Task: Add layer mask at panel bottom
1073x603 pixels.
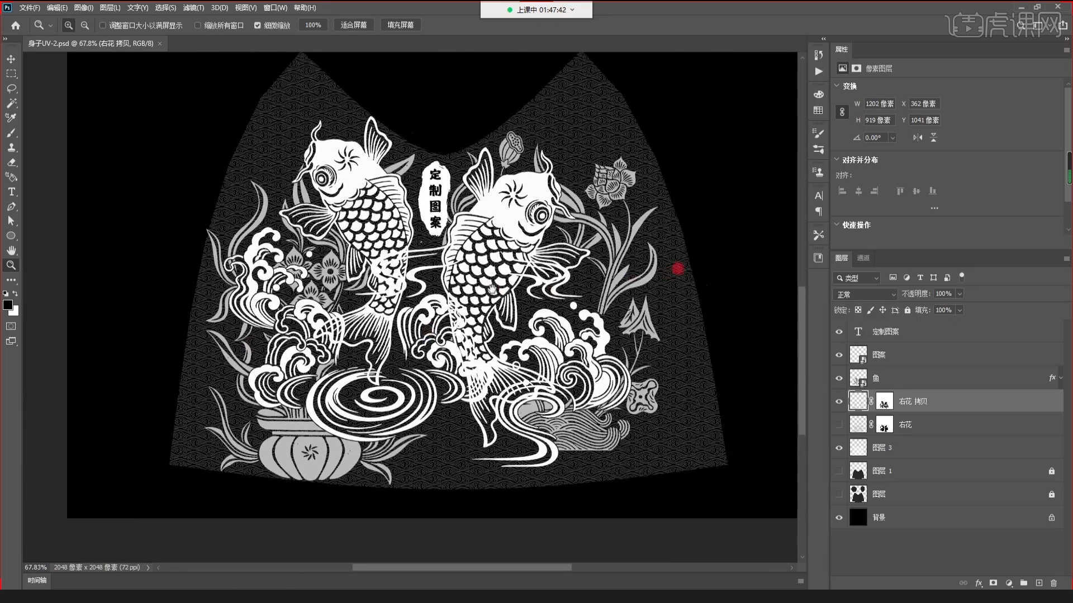Action: pyautogui.click(x=993, y=583)
